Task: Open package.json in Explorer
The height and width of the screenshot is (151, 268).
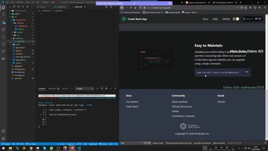Action: pyautogui.click(x=20, y=69)
